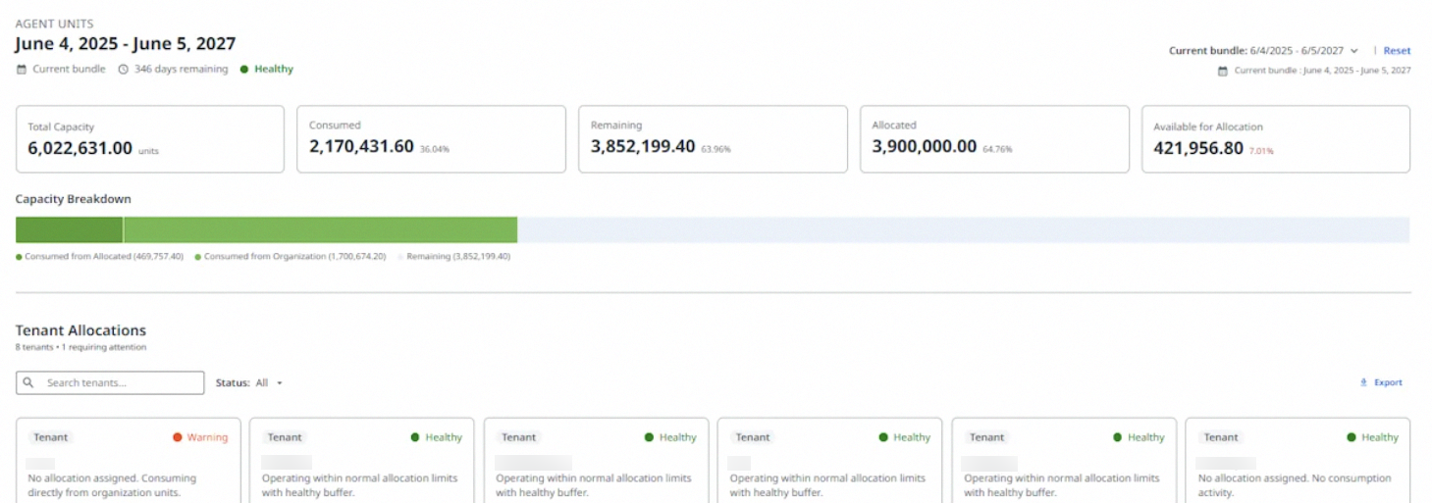Viewport: 1432px width, 503px height.
Task: Click the 63.96% remaining percentage
Action: pos(716,150)
